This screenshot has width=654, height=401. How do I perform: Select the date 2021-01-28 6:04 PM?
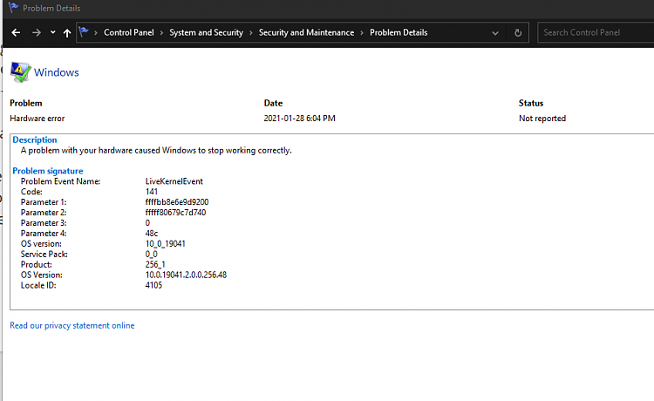(x=299, y=119)
